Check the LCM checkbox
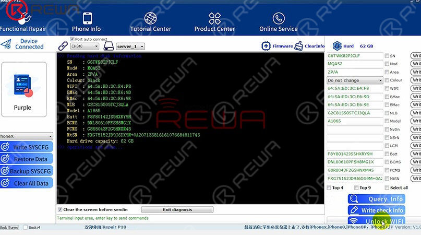This screenshot has height=235, width=421. [x=387, y=146]
